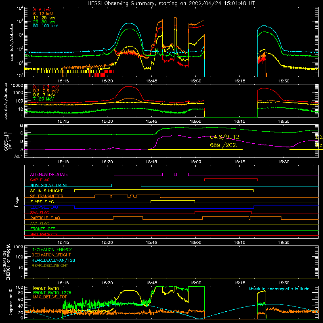
Task: Select the SC_IN_SUNLIGHT flag label
Action: 46,191
